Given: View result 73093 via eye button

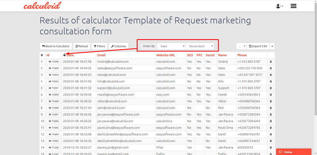Looking at the screenshot, I should coord(53,75).
